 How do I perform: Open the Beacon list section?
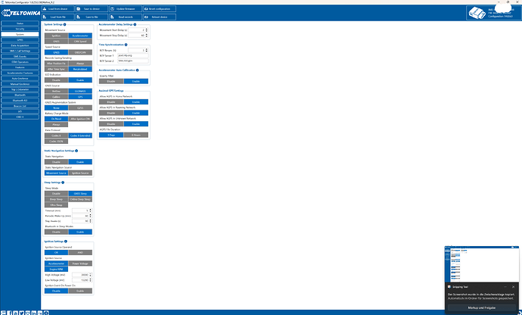(x=20, y=106)
